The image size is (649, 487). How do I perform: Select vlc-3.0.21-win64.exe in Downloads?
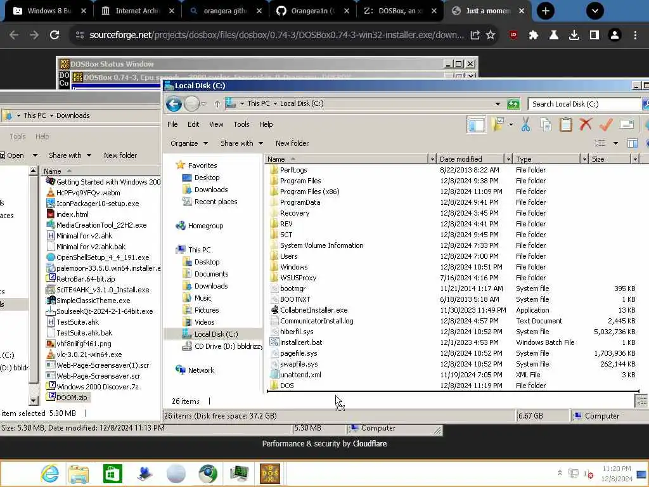click(84, 354)
